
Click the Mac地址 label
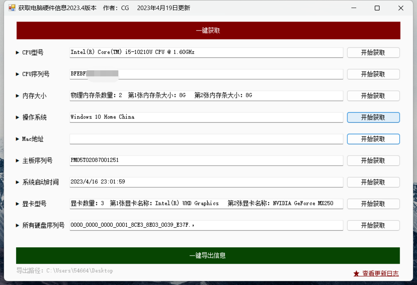tap(33, 139)
